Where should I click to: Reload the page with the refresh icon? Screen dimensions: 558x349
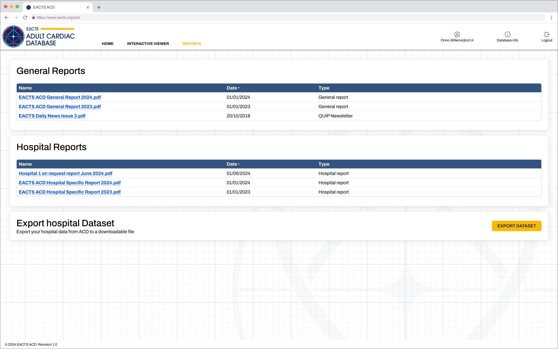click(x=25, y=17)
